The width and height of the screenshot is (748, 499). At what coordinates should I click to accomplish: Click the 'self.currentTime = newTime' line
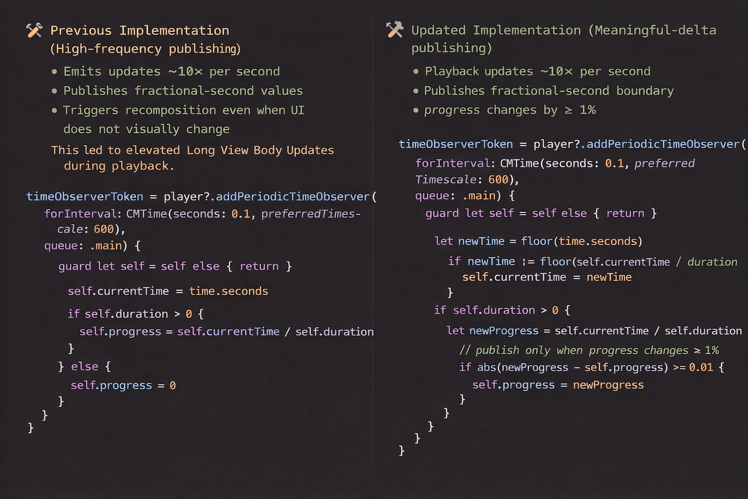click(x=546, y=277)
